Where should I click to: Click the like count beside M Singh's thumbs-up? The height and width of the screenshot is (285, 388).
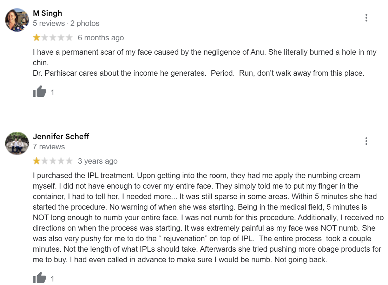click(x=53, y=93)
